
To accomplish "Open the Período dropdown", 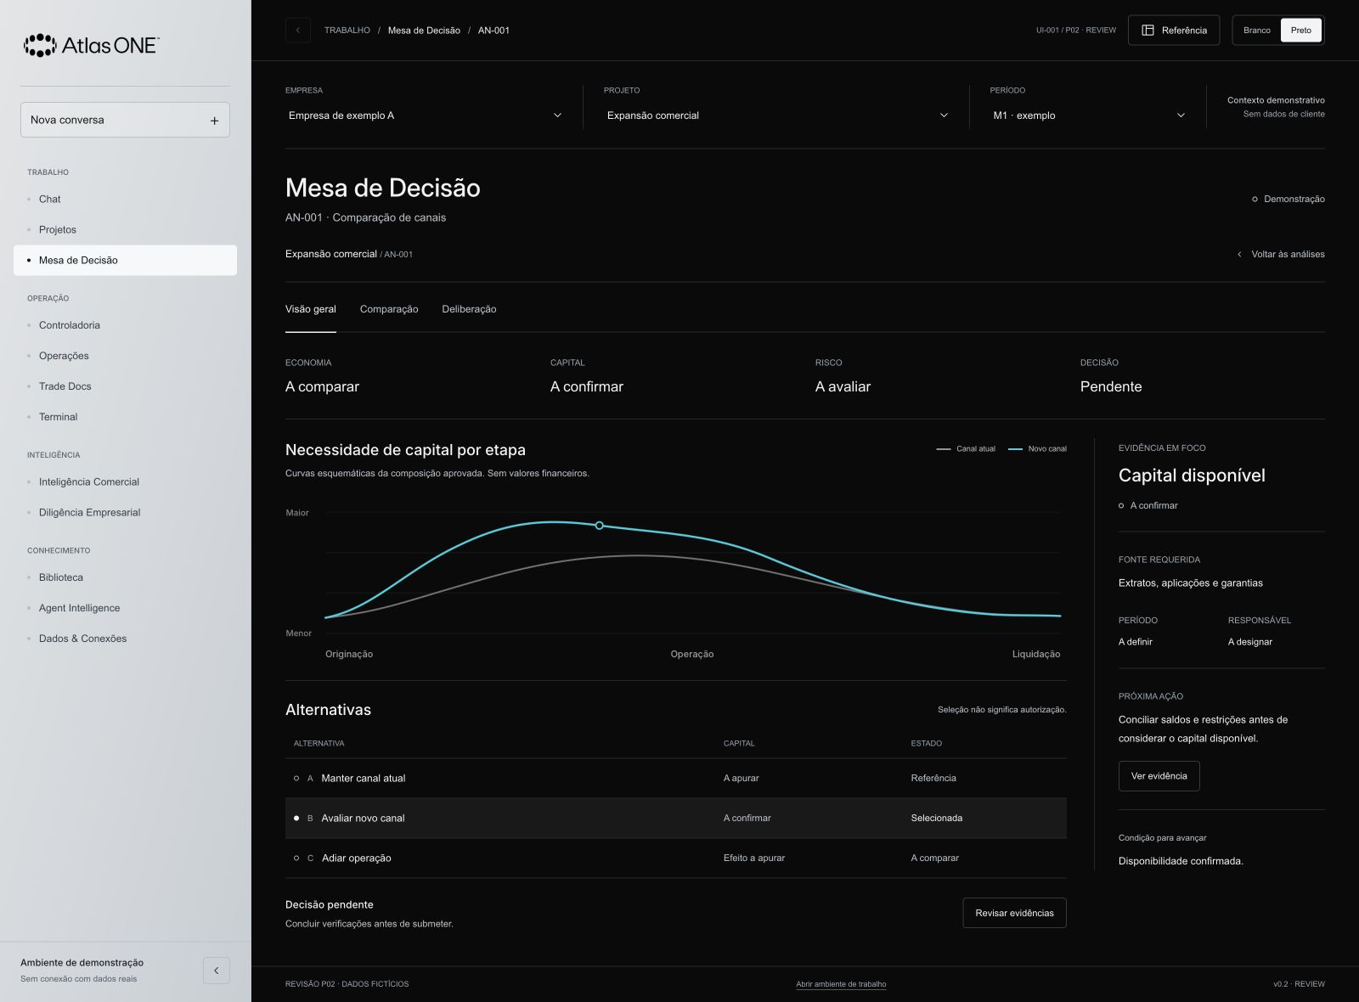I will 1089,115.
